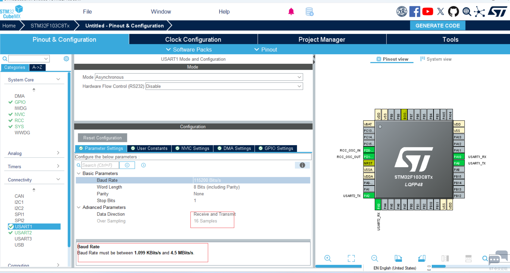Click the peripheral search magnifier icon

coord(5,59)
